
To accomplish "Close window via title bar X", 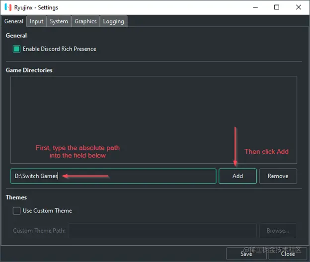I will (x=299, y=7).
